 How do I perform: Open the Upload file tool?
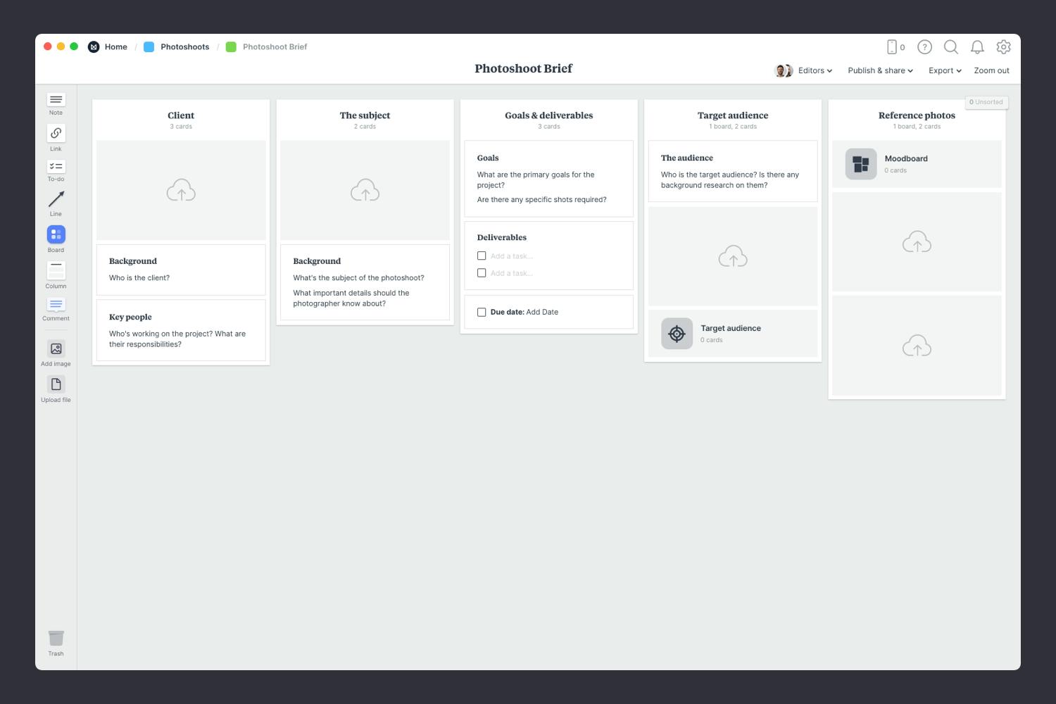56,384
